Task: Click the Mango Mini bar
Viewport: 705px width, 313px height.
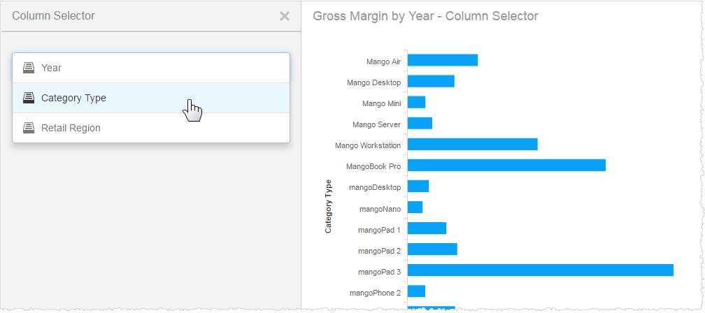Action: (416, 102)
